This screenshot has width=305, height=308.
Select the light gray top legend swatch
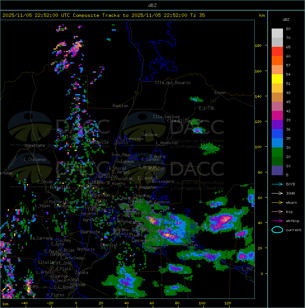coord(277,33)
